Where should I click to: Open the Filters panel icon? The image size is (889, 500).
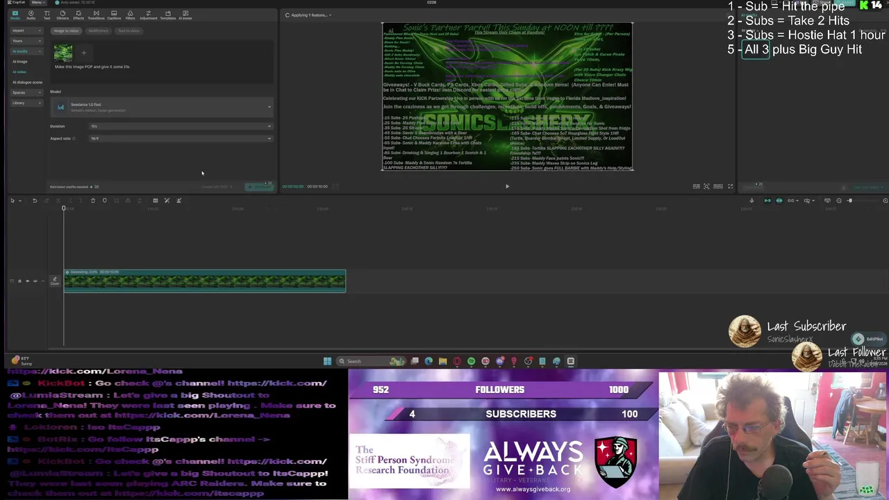[x=130, y=15]
